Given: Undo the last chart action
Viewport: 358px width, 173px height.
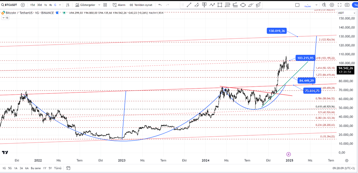Looking at the screenshot, I should pos(160,5).
